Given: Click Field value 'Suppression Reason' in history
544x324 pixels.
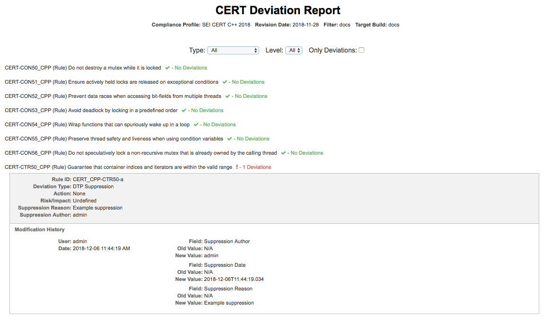Looking at the screenshot, I should [x=228, y=289].
